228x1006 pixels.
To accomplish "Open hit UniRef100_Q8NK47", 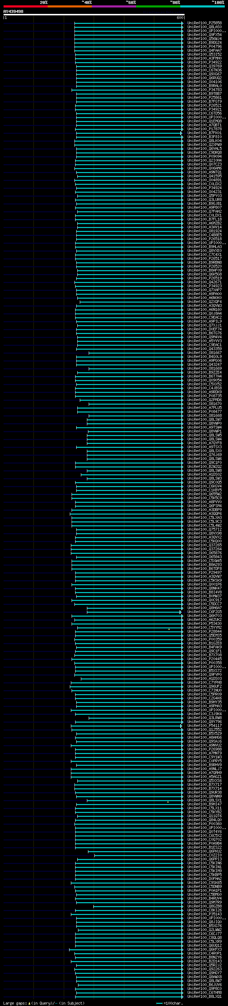I will click(x=204, y=588).
